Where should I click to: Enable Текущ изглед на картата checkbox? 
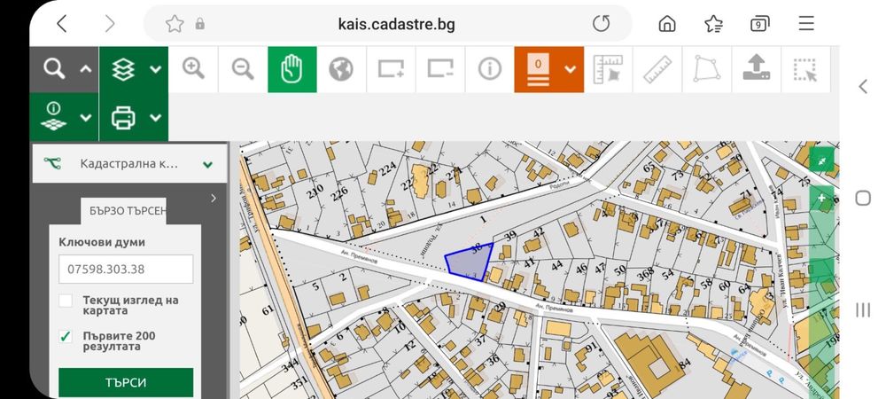[66, 300]
